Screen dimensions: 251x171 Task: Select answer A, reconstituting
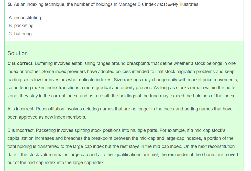(x=25, y=18)
